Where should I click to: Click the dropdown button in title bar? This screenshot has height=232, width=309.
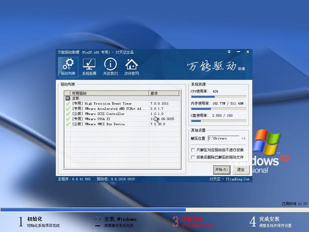(234, 52)
